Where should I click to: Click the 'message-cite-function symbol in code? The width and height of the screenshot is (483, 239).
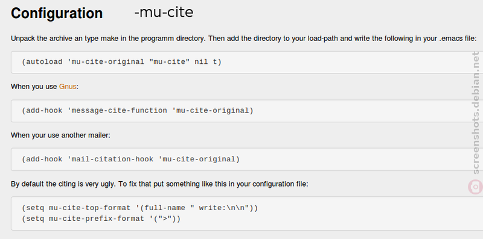coord(117,110)
